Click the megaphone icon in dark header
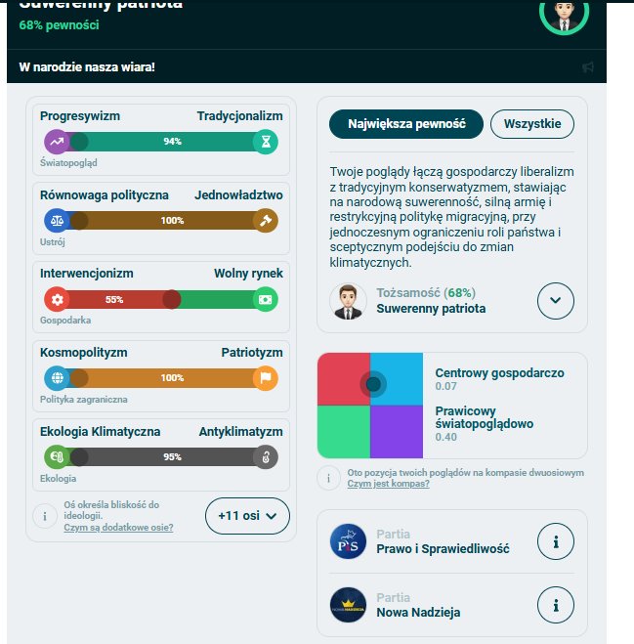634x644 pixels. (588, 67)
